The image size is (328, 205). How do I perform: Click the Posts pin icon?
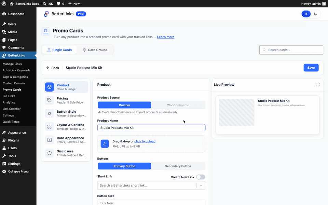pyautogui.click(x=4, y=24)
